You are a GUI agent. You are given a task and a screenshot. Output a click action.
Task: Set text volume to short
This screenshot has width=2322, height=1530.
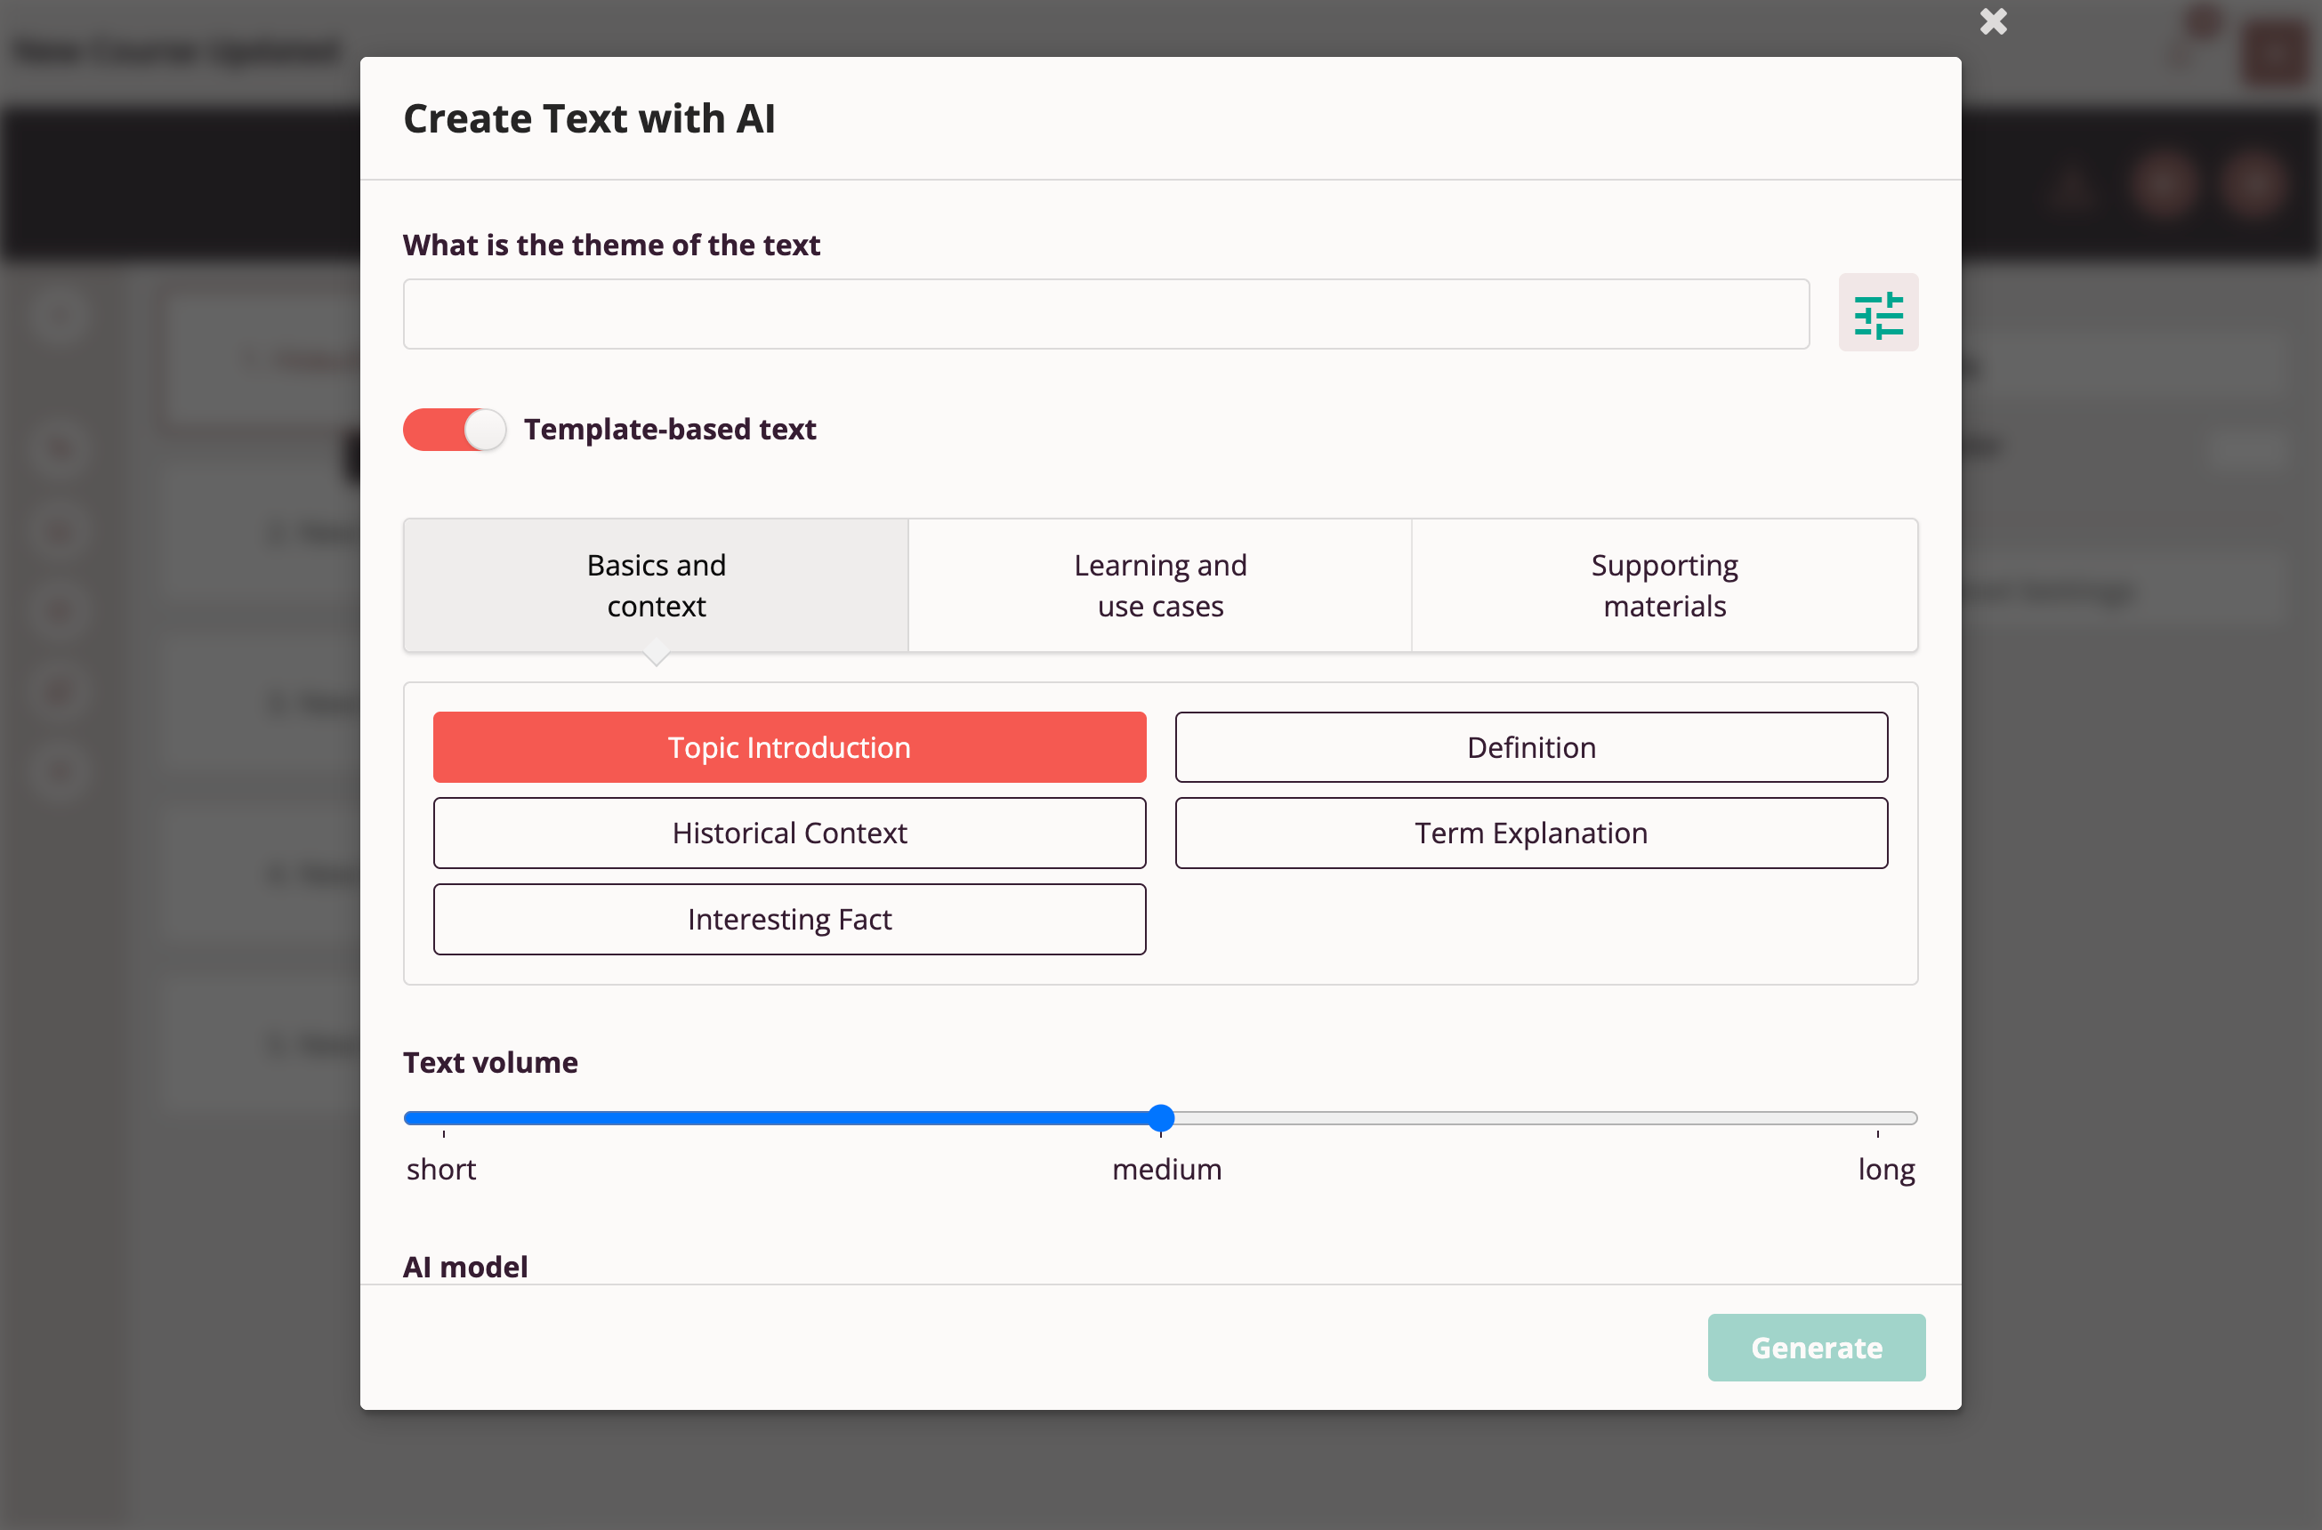tap(442, 1168)
